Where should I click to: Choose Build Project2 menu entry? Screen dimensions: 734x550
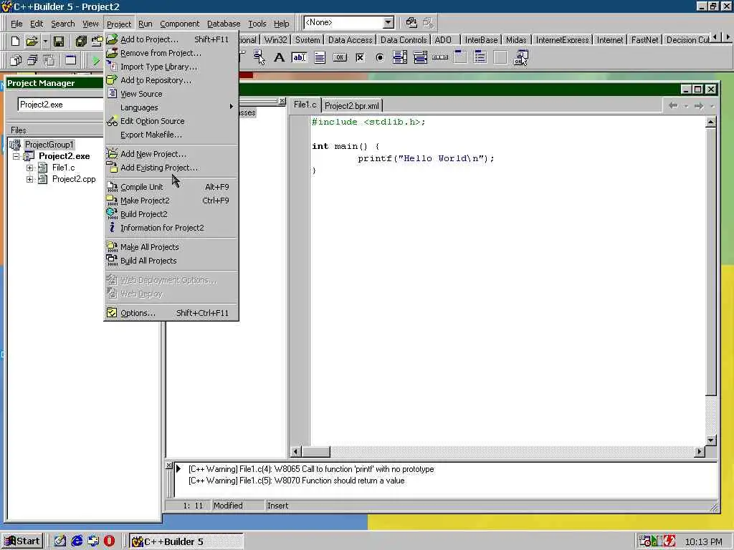(x=171, y=214)
